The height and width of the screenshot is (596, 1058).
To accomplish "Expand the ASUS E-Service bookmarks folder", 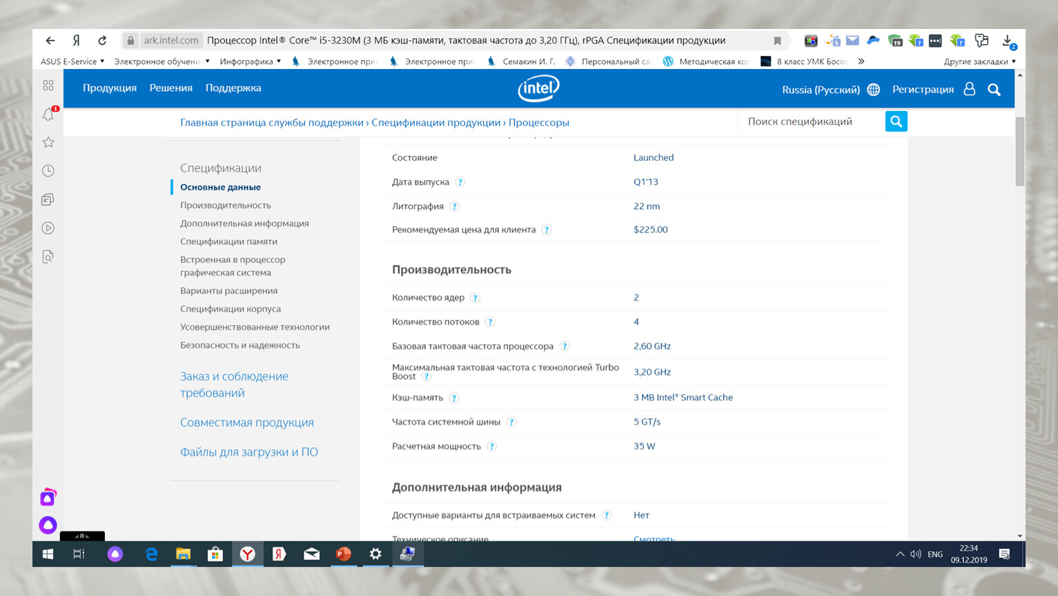I will pyautogui.click(x=72, y=61).
